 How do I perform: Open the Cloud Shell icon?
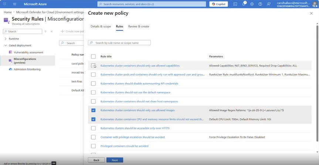(235, 4)
